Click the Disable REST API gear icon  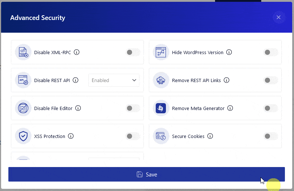23,80
